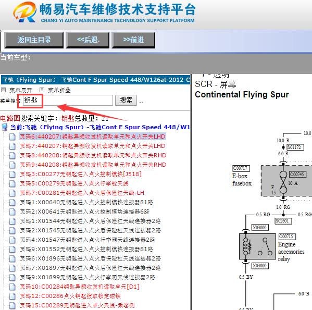Click page icon of 页码6:X01896 row
Screen dimensions: 312x310
13,258
